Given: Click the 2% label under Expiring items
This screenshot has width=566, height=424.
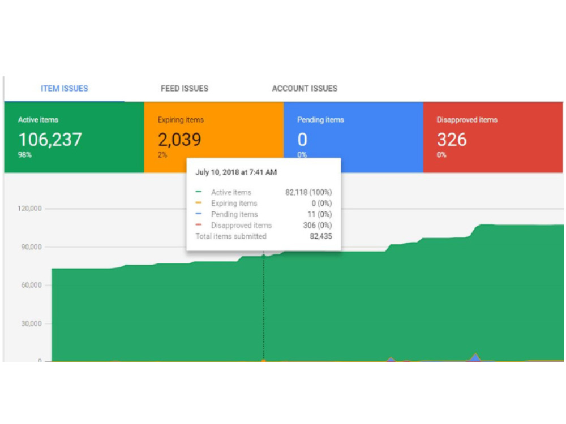Looking at the screenshot, I should (162, 155).
